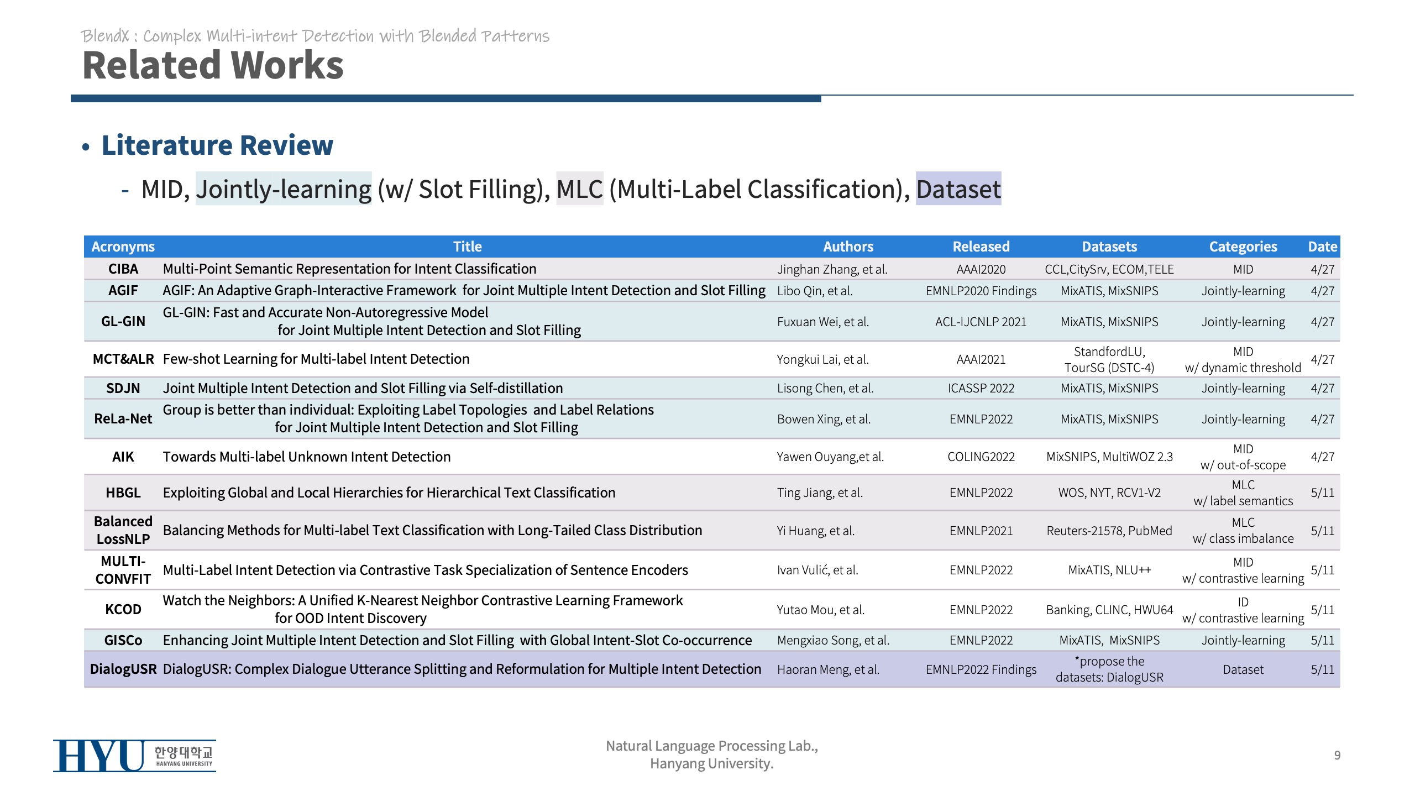1415x796 pixels.
Task: Click the BlendX subtitle text
Action: 315,36
